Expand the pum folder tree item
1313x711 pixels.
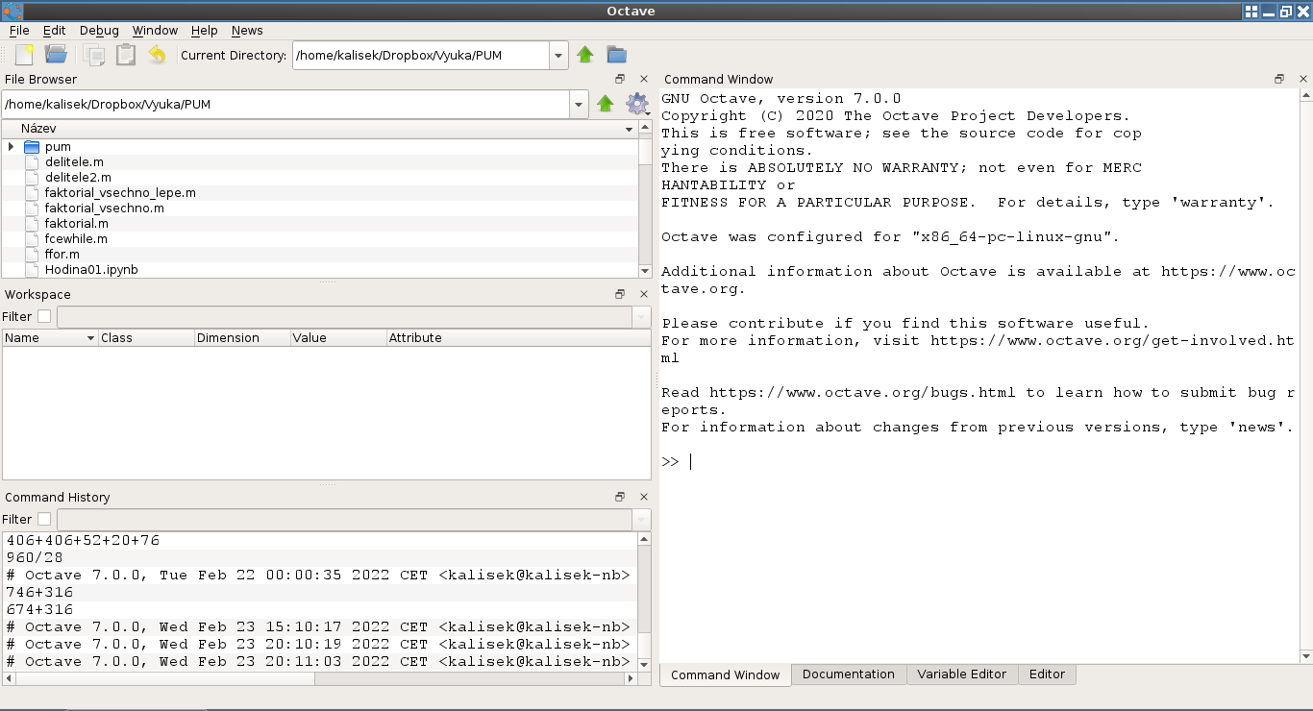click(x=11, y=147)
